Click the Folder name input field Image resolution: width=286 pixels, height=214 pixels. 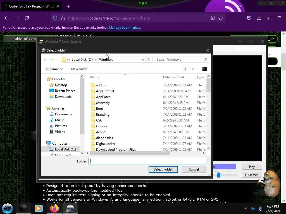click(147, 161)
